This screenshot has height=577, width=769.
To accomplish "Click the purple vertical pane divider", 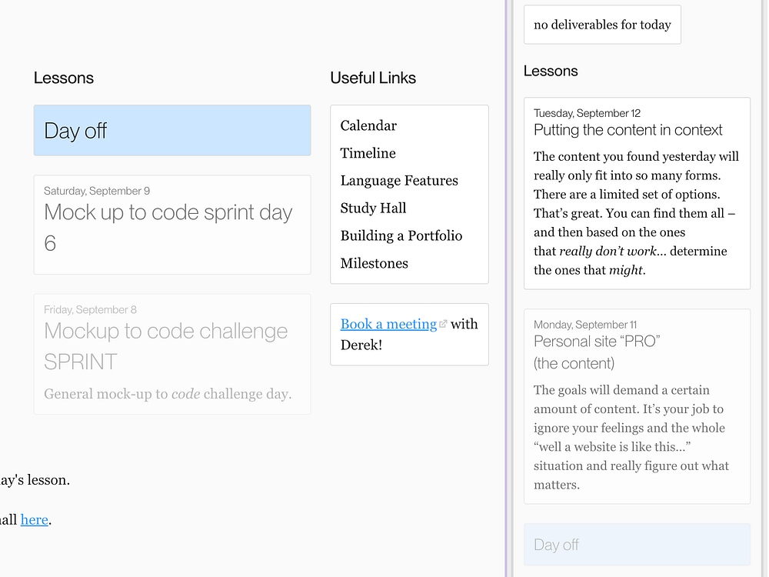I will click(506, 288).
